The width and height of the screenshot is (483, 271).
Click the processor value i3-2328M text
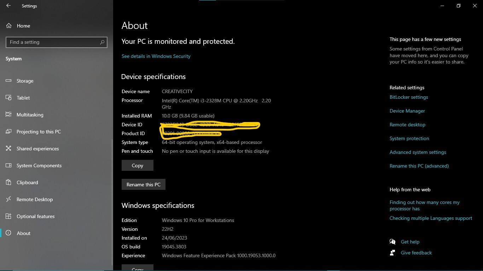coord(216,103)
